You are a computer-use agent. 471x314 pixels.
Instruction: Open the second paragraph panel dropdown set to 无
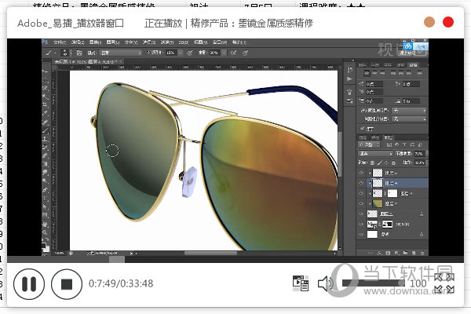point(410,119)
